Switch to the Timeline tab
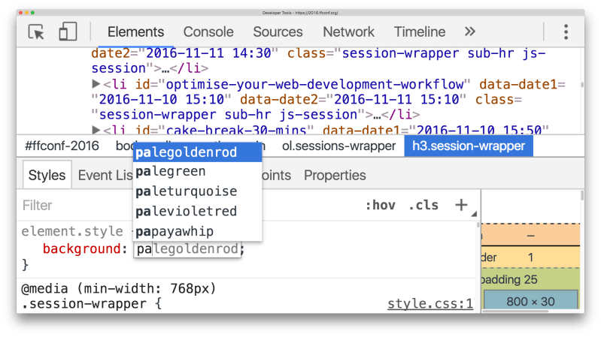The width and height of the screenshot is (601, 337). coord(419,32)
